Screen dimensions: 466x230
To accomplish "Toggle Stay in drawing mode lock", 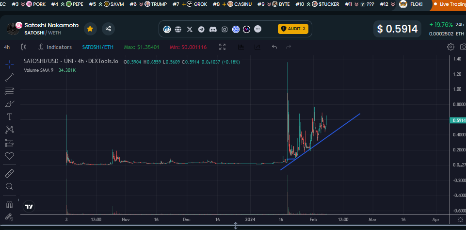I will [10, 217].
